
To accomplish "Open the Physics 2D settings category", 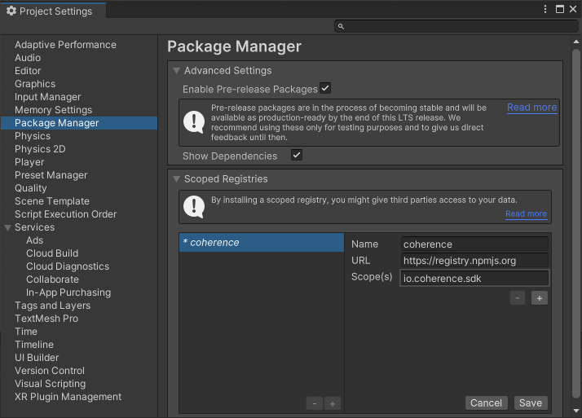I will (x=40, y=149).
